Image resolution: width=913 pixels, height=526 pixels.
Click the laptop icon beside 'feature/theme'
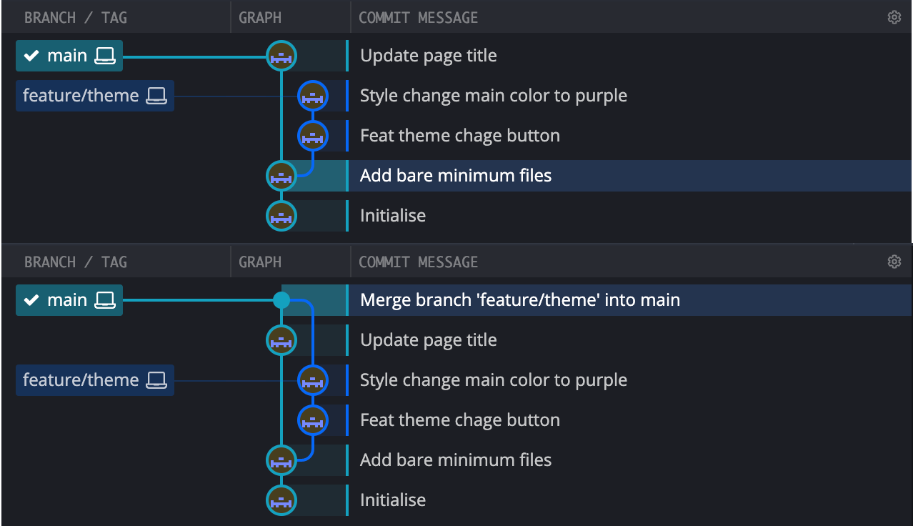coord(158,95)
